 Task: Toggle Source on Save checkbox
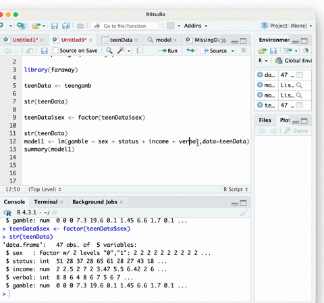tap(55, 50)
